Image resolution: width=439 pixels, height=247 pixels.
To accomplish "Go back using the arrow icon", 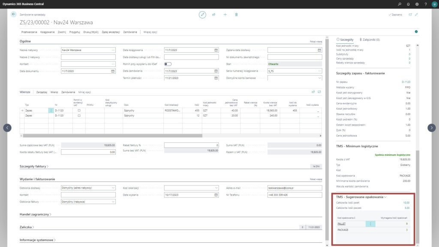I will pyautogui.click(x=13, y=14).
